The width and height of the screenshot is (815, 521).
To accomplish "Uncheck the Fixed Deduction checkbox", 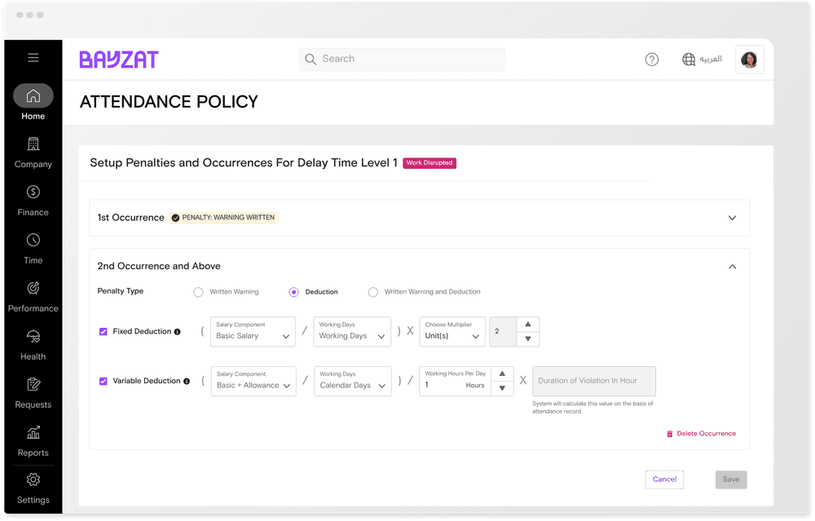I will pos(104,331).
